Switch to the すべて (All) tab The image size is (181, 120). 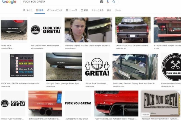tap(28, 10)
